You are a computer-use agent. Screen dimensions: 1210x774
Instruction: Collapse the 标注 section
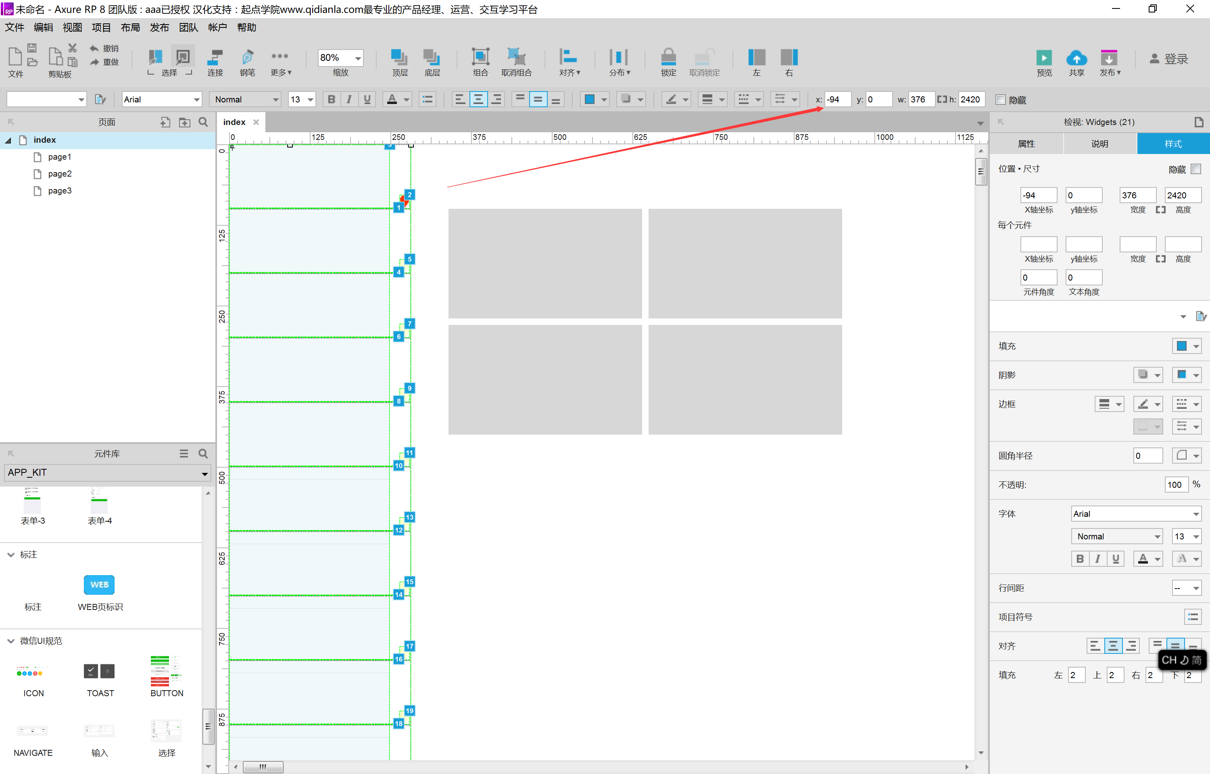point(10,555)
